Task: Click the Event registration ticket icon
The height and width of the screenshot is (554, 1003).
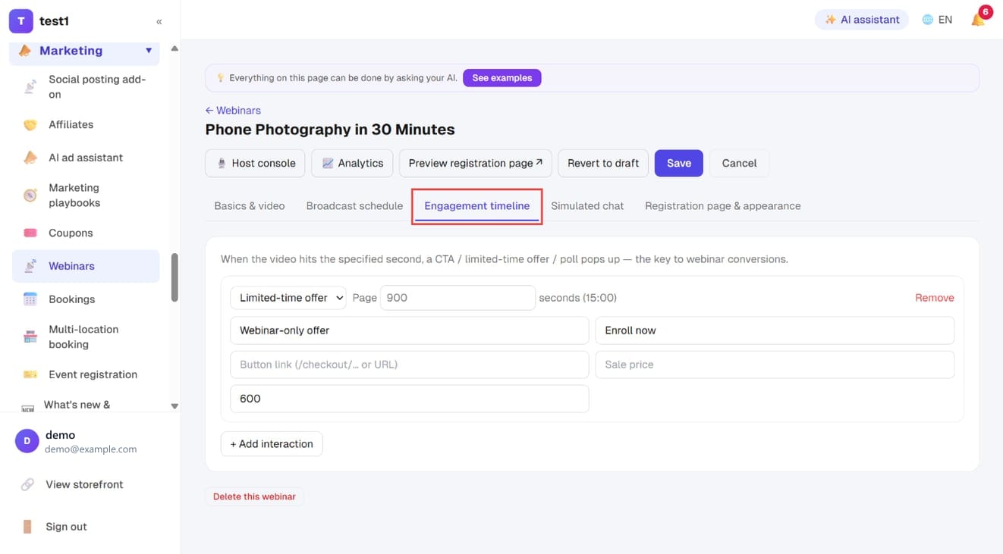Action: point(30,374)
